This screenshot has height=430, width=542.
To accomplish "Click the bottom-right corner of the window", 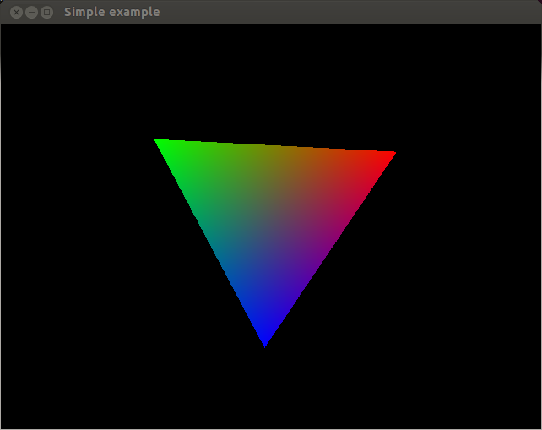I will (x=539, y=427).
